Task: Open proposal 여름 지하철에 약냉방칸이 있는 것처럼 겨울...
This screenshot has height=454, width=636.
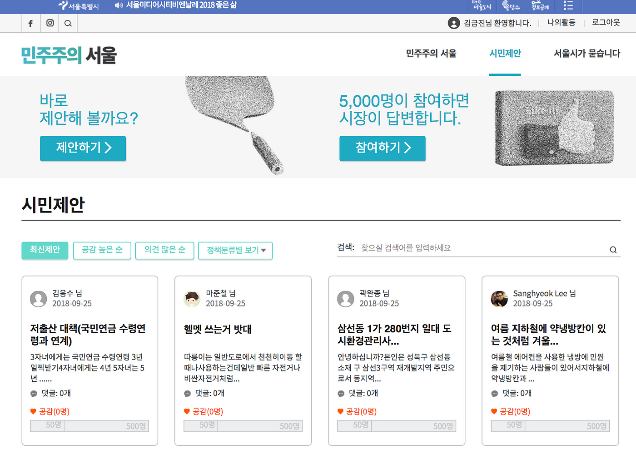Action: click(x=548, y=335)
